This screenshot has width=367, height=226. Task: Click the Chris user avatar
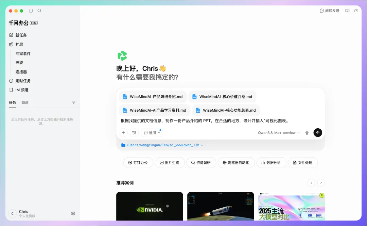[x=13, y=213]
